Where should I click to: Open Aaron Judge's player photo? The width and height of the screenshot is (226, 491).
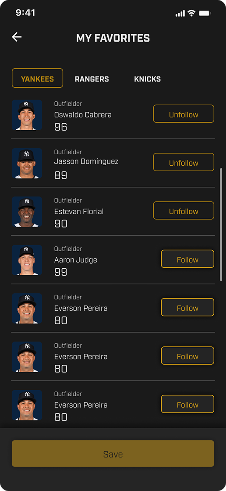pos(27,260)
